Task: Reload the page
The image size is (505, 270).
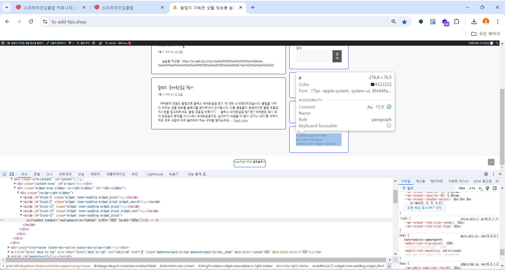Action: (31, 22)
